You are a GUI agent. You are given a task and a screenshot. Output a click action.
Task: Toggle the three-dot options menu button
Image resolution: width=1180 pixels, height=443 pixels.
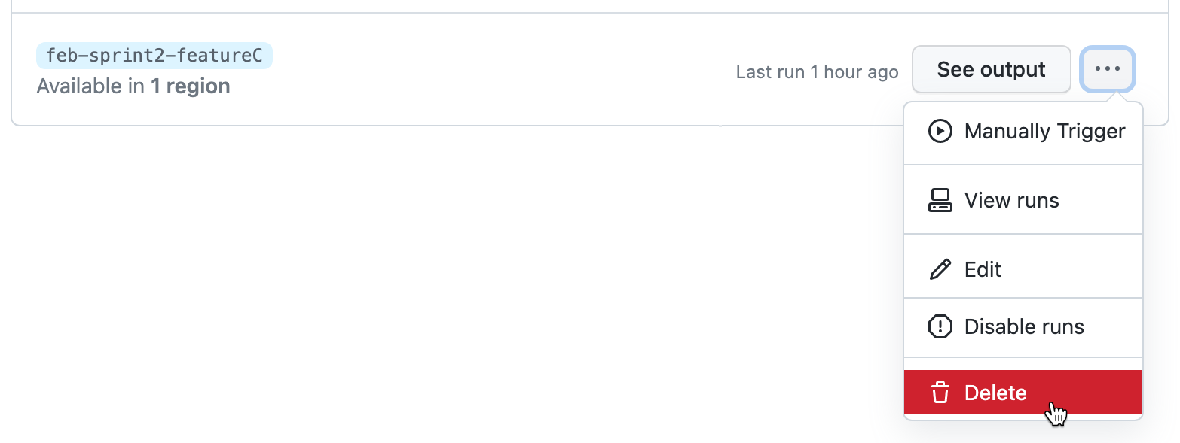coord(1107,69)
